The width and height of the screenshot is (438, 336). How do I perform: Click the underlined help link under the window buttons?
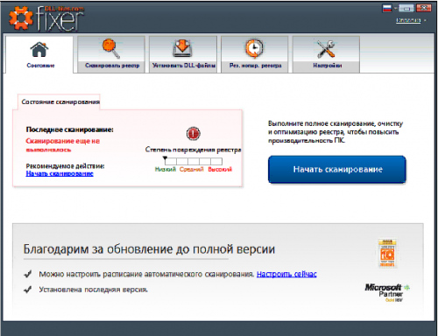(408, 20)
